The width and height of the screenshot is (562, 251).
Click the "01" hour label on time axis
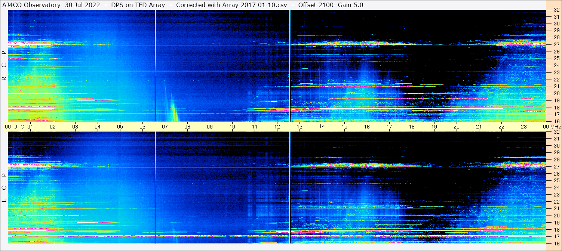[30, 127]
